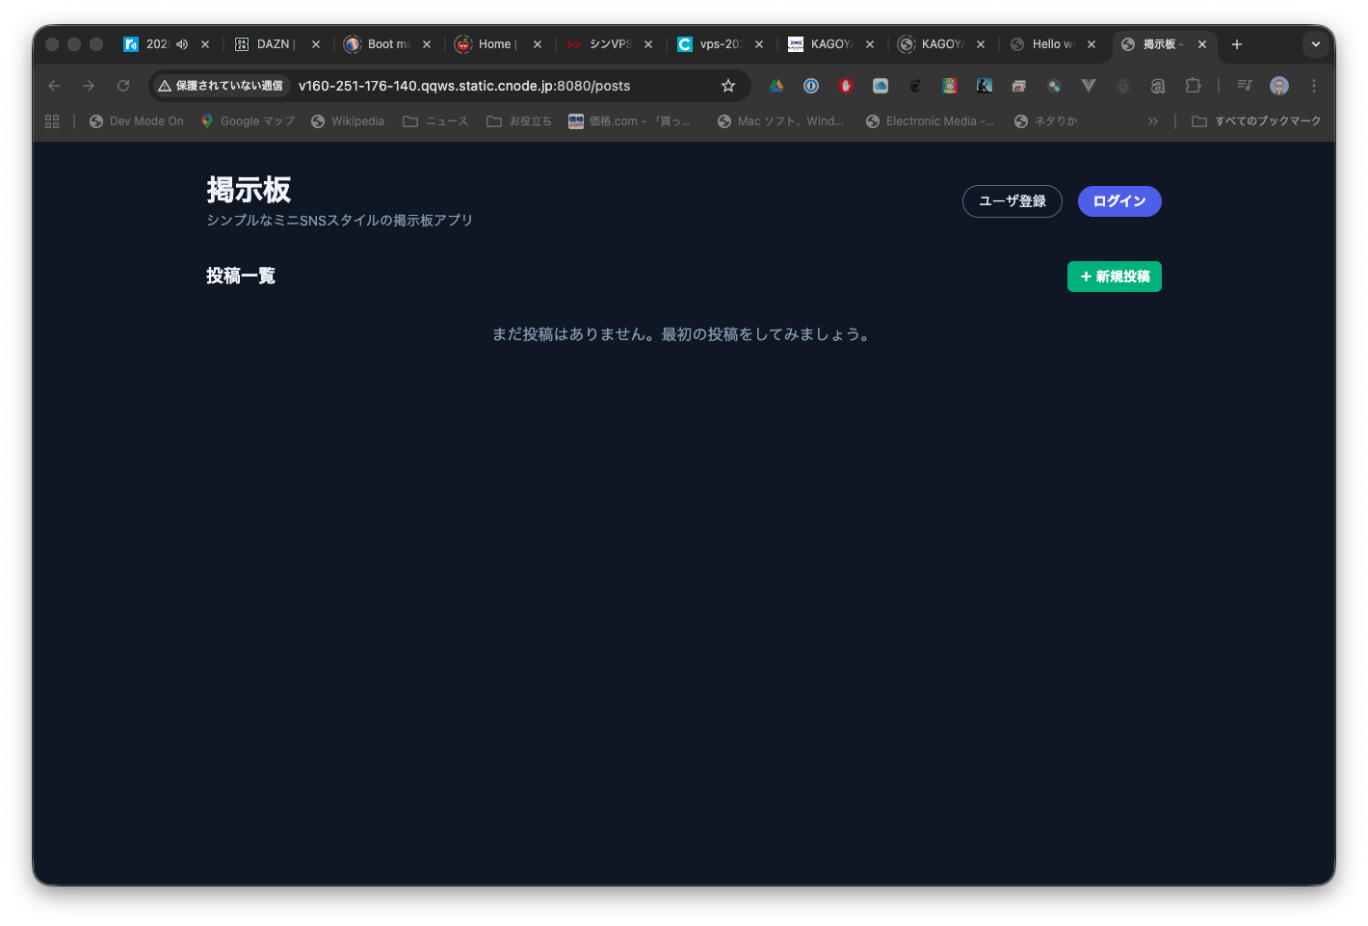Screen dimensions: 1368x926
Task: Switch to the シンVPS tab
Action: (607, 44)
